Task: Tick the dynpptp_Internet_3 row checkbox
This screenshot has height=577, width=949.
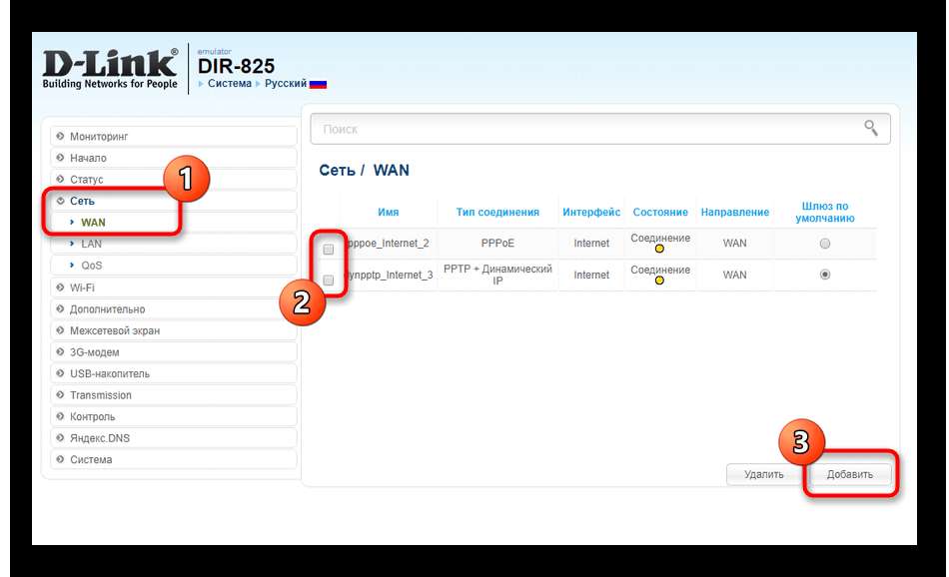Action: tap(328, 281)
